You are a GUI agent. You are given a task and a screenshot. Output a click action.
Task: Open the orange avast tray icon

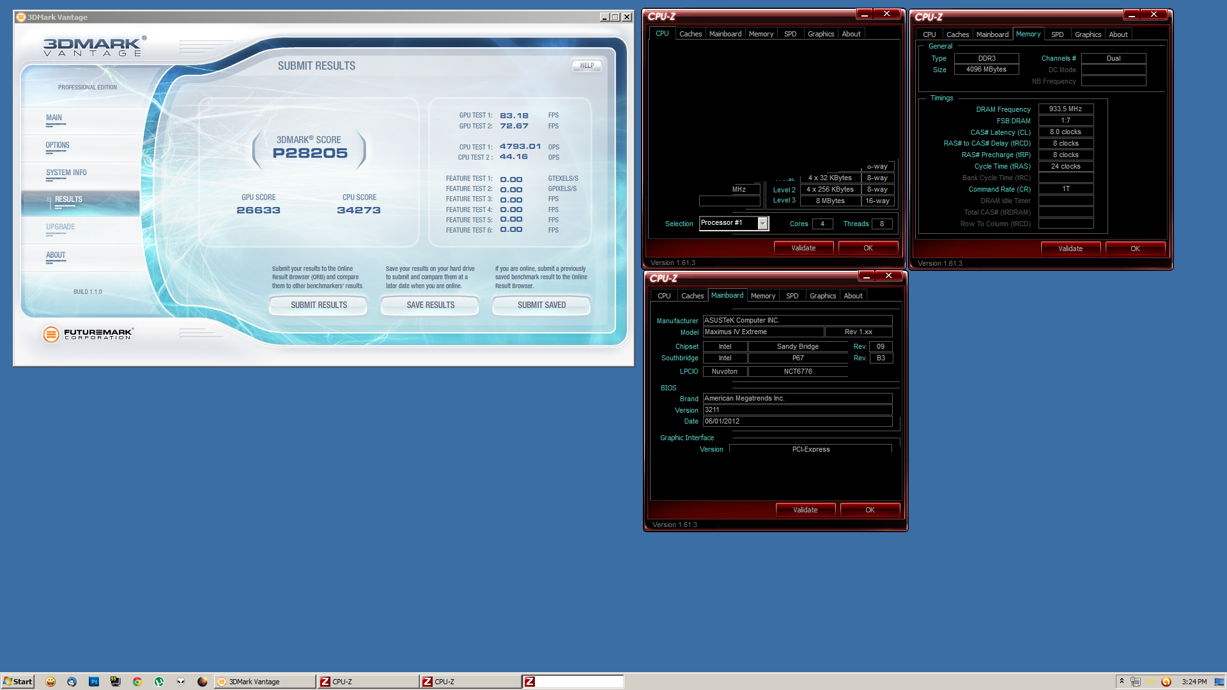coord(1166,682)
